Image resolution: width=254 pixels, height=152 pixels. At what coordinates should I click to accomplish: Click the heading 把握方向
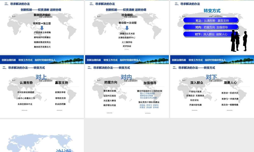point(111,82)
